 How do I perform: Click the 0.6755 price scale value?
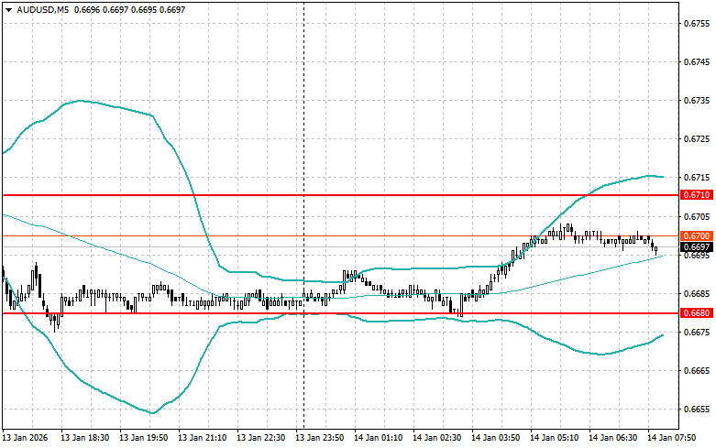(x=697, y=23)
